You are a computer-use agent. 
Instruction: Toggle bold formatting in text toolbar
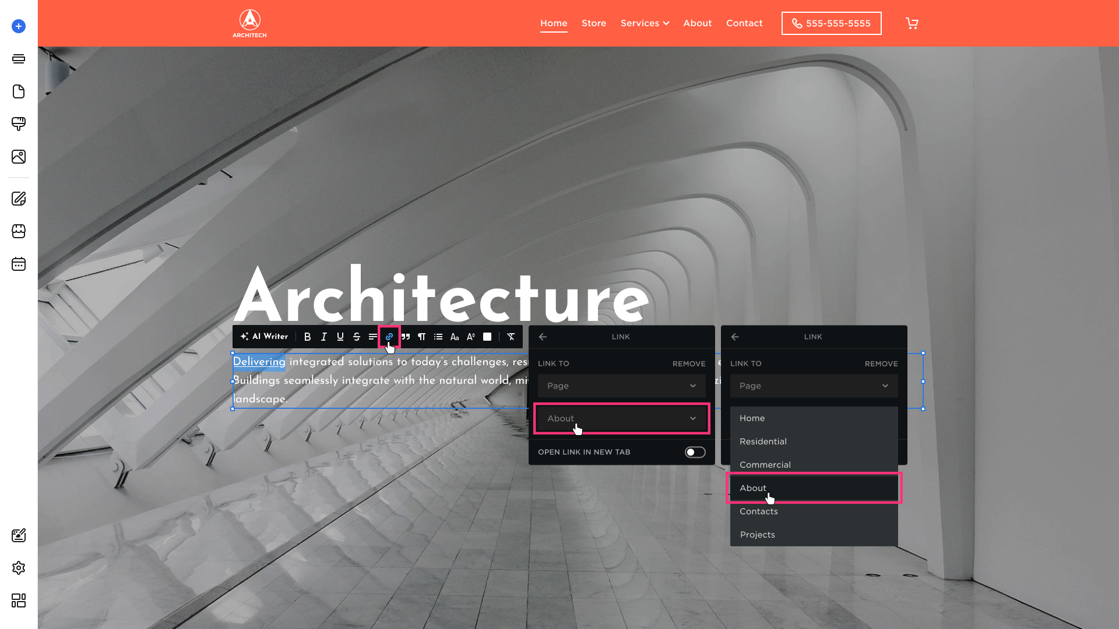coord(307,337)
